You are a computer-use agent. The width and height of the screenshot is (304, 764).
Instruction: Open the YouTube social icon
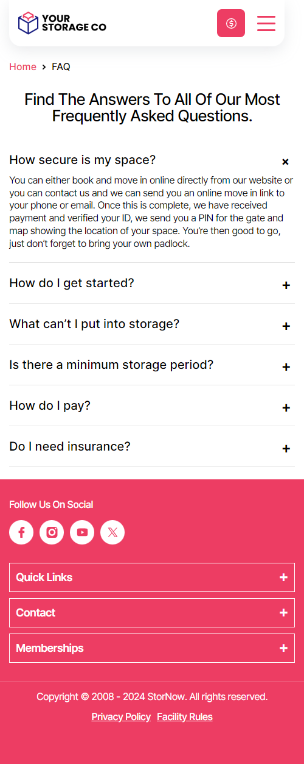point(82,532)
